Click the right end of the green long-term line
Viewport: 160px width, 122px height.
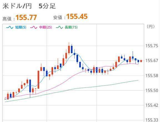tap(138, 80)
